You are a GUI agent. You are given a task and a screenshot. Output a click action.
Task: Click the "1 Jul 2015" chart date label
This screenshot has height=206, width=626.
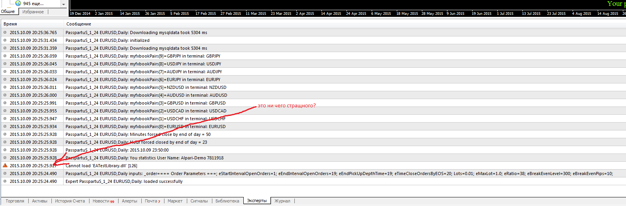pyautogui.click(x=505, y=13)
